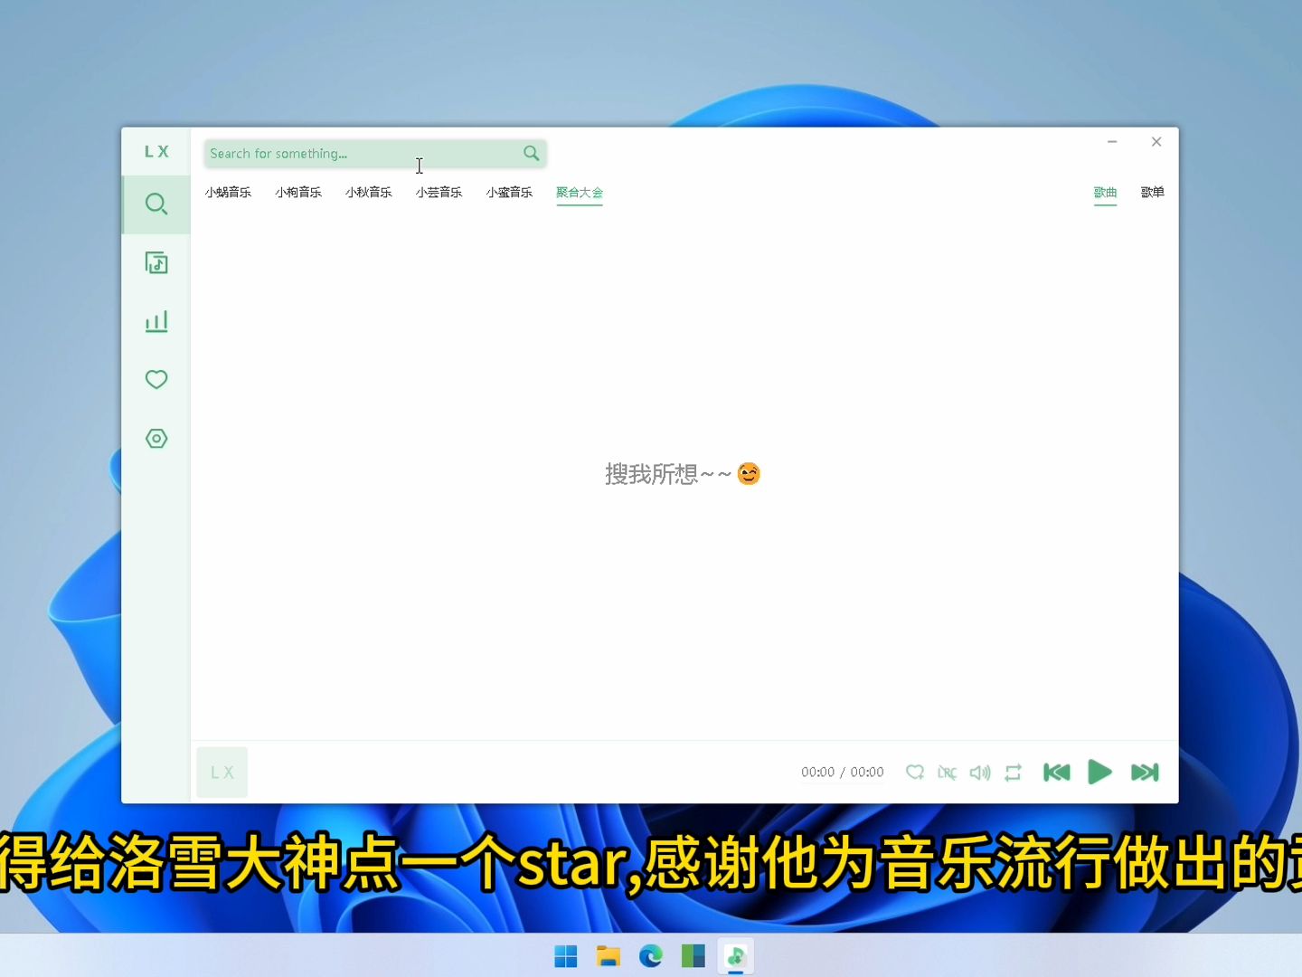
Task: Select the 小芸音乐 source
Action: [x=439, y=192]
